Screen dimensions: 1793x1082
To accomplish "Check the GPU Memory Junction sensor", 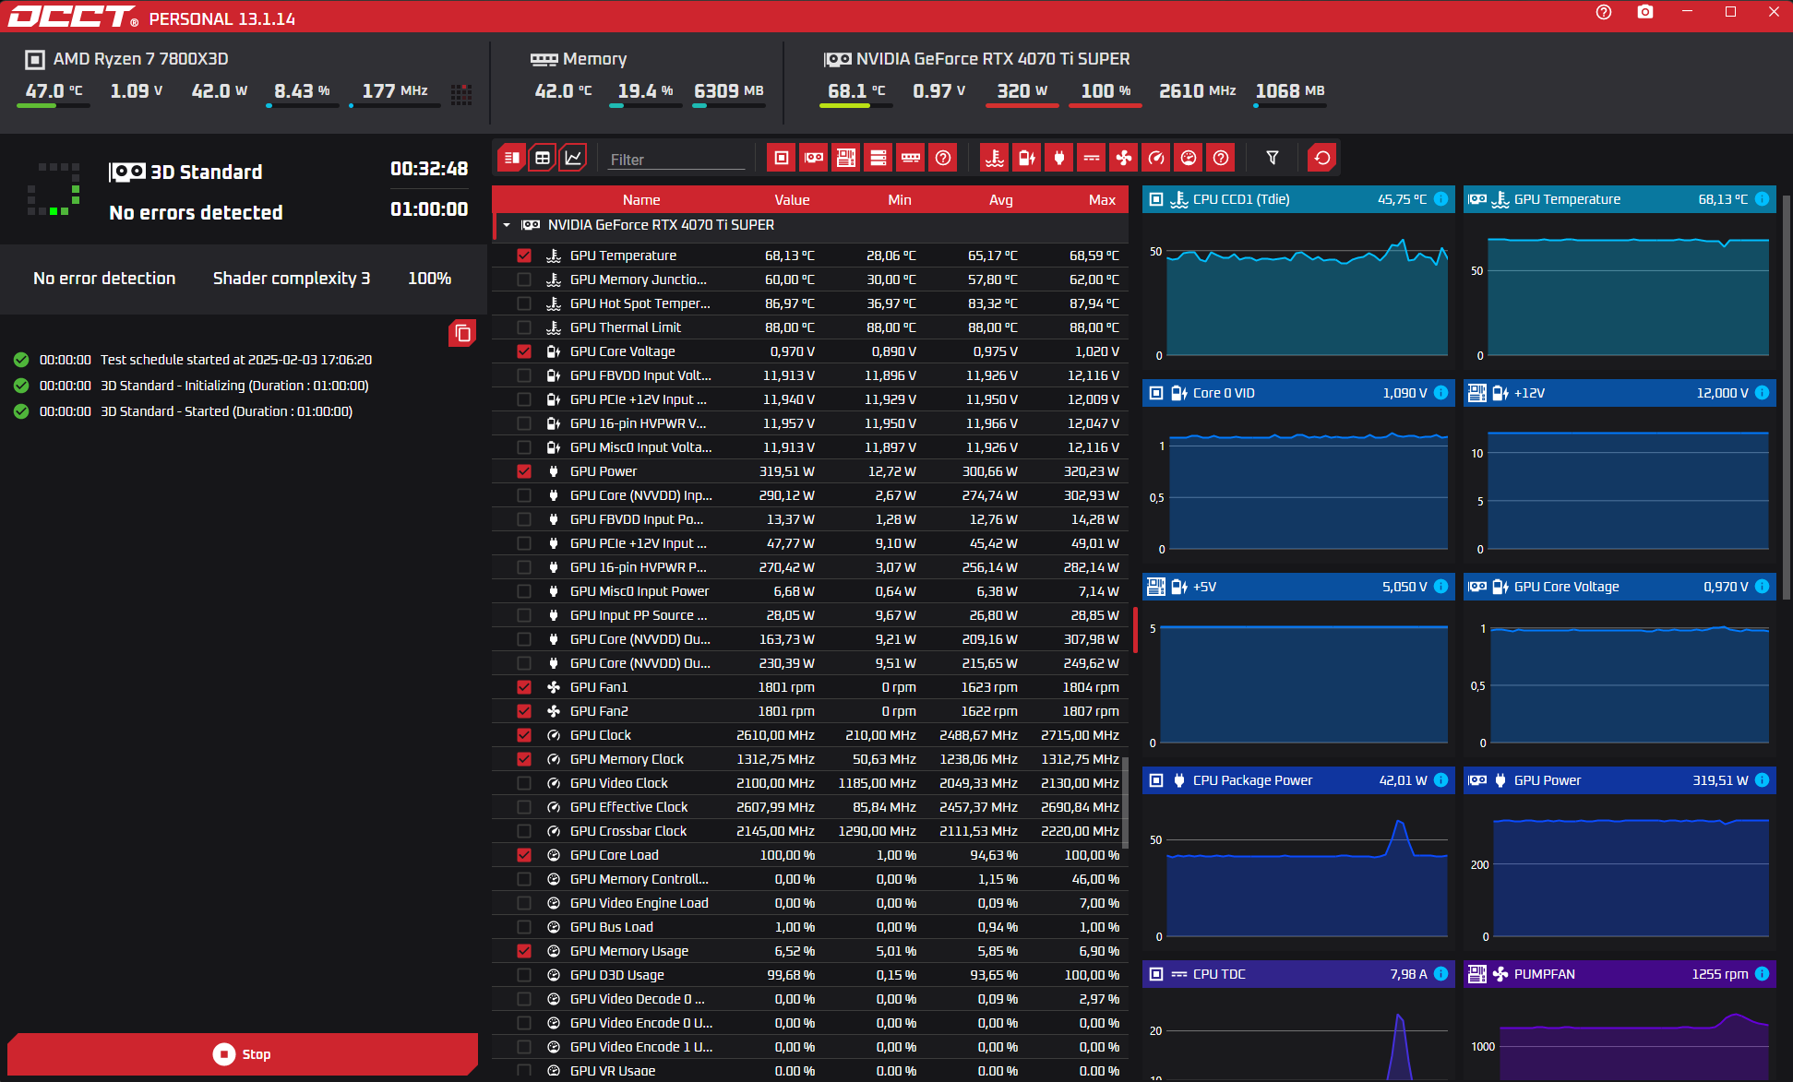I will point(524,279).
